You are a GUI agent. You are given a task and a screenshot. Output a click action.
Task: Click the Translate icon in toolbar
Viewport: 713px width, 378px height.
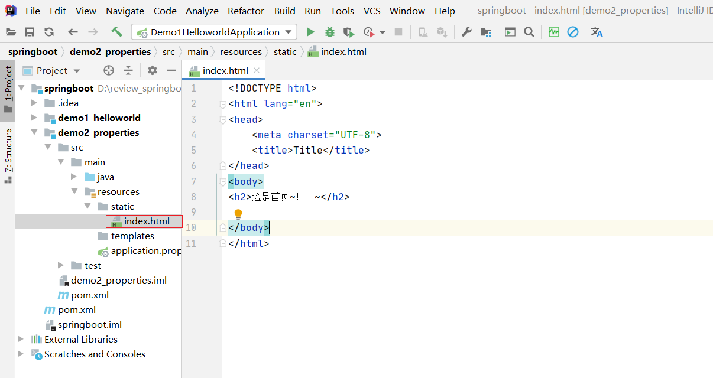click(x=597, y=32)
